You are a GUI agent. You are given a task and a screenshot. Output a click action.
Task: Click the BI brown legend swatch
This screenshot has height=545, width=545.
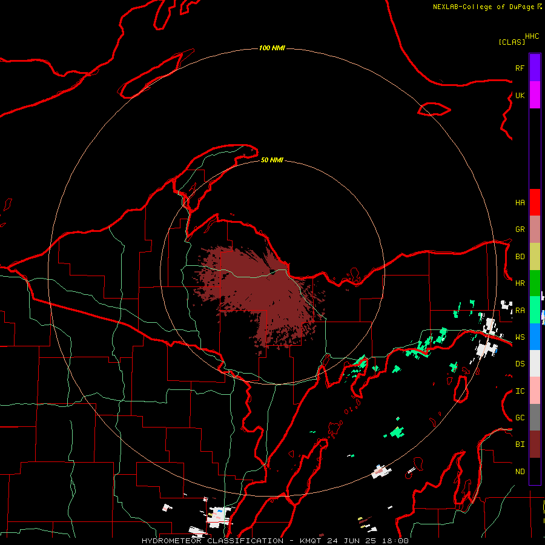(x=535, y=444)
